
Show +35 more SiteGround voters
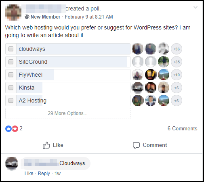coord(177,62)
